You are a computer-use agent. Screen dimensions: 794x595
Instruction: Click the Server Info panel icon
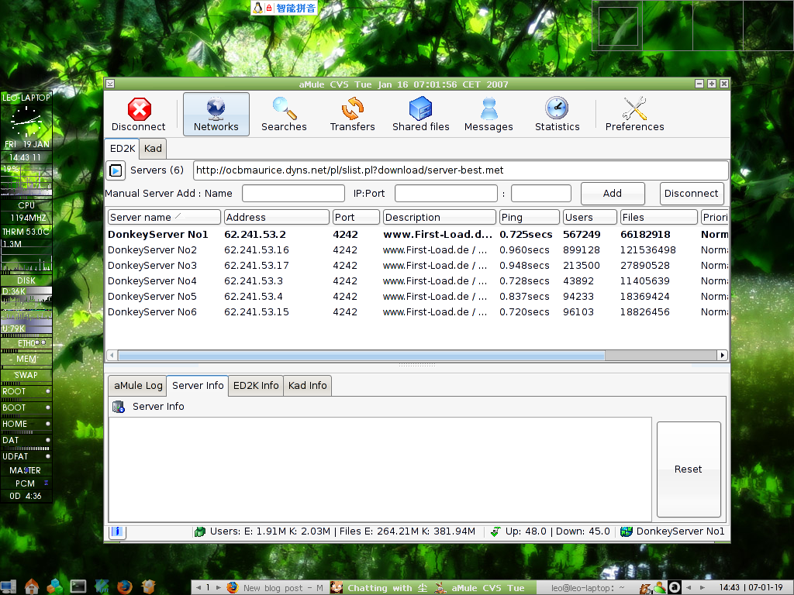tap(119, 406)
